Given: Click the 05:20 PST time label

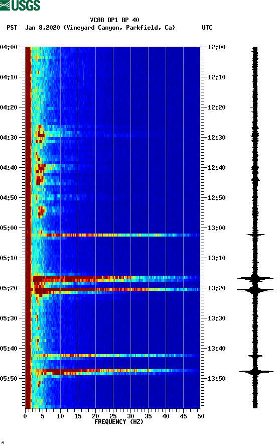Looking at the screenshot, I should [9, 288].
